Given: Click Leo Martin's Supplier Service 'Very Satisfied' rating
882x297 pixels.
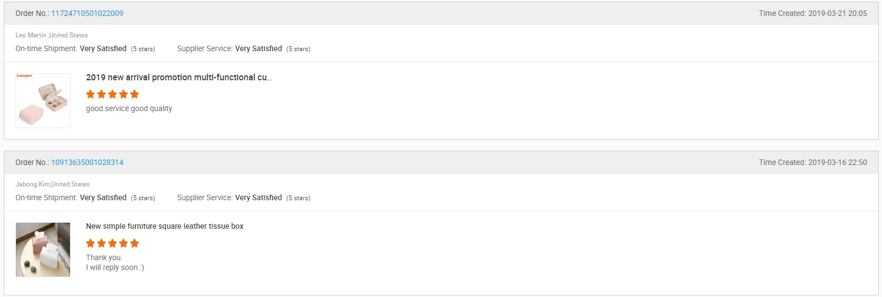Looking at the screenshot, I should point(258,48).
